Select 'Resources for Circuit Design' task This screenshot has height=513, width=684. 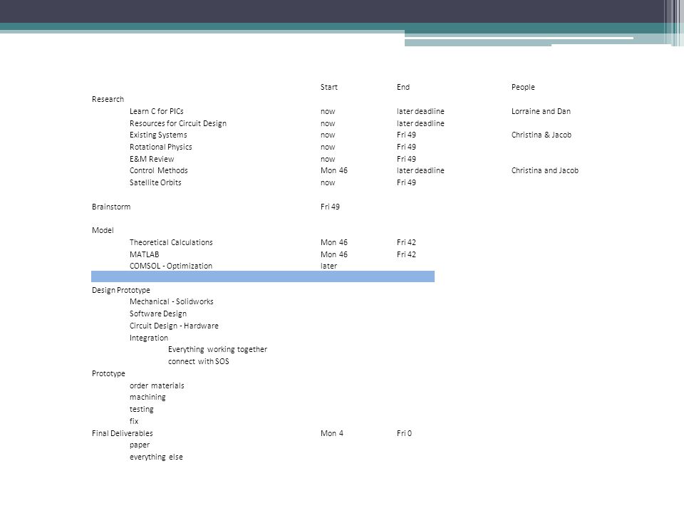point(178,123)
